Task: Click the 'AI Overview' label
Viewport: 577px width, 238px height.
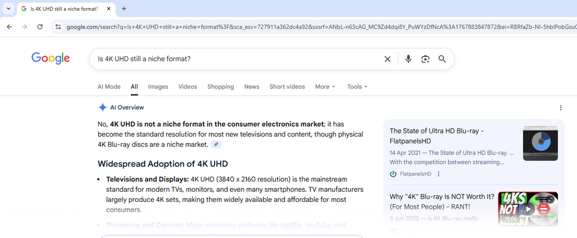Action: click(127, 107)
